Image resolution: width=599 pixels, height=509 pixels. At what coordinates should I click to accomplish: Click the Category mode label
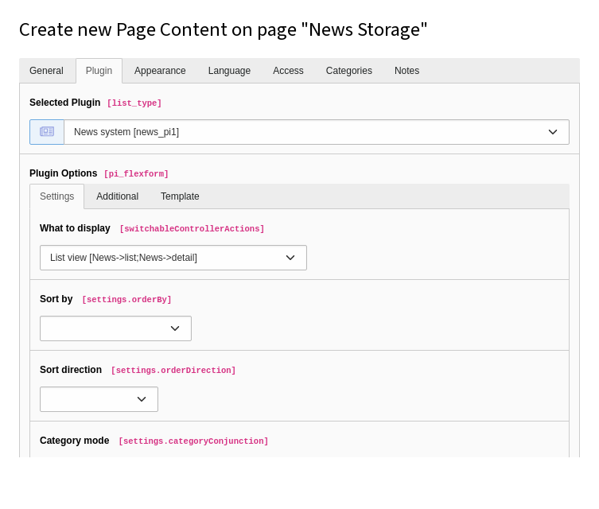point(74,441)
